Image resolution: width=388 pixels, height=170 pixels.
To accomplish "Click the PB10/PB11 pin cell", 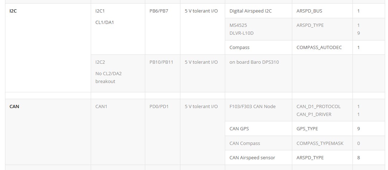I will pyautogui.click(x=161, y=62).
